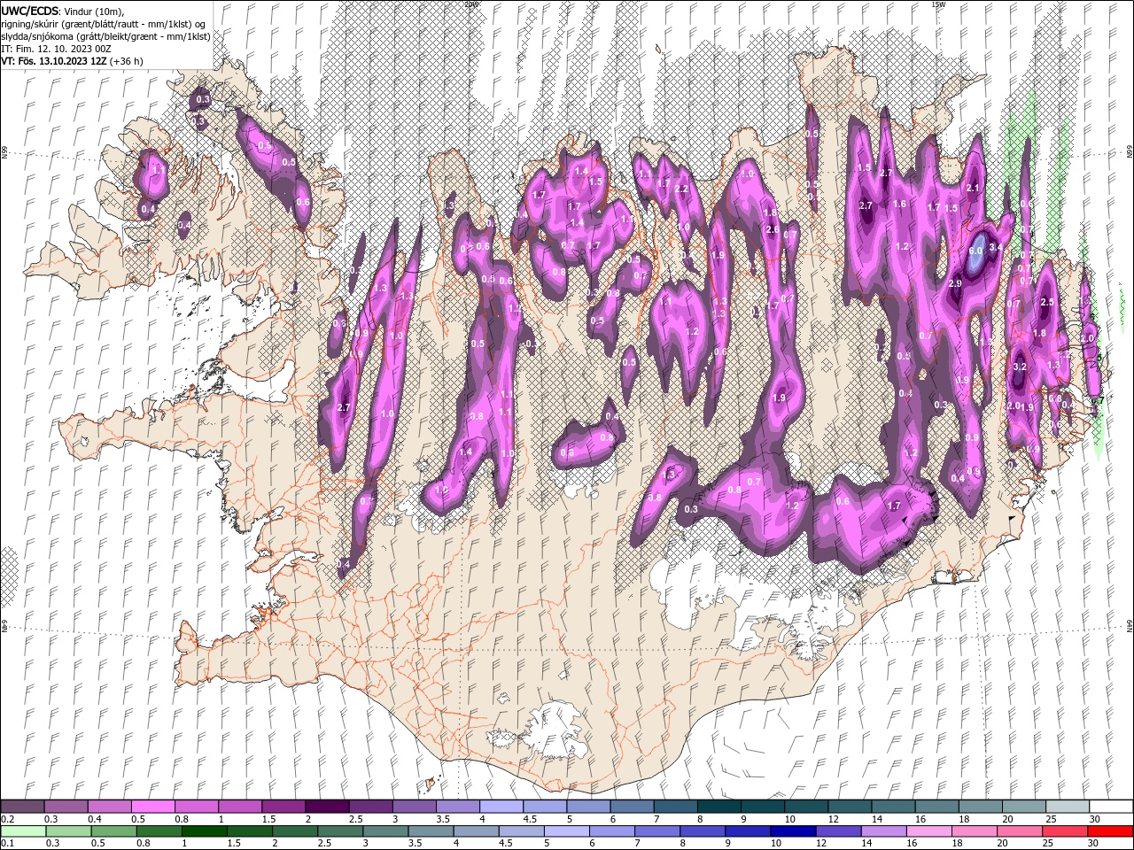This screenshot has width=1134, height=850.
Task: Select the 'rigning/skúrir (grænt/blátt/rautt' header line
Action: point(103,23)
